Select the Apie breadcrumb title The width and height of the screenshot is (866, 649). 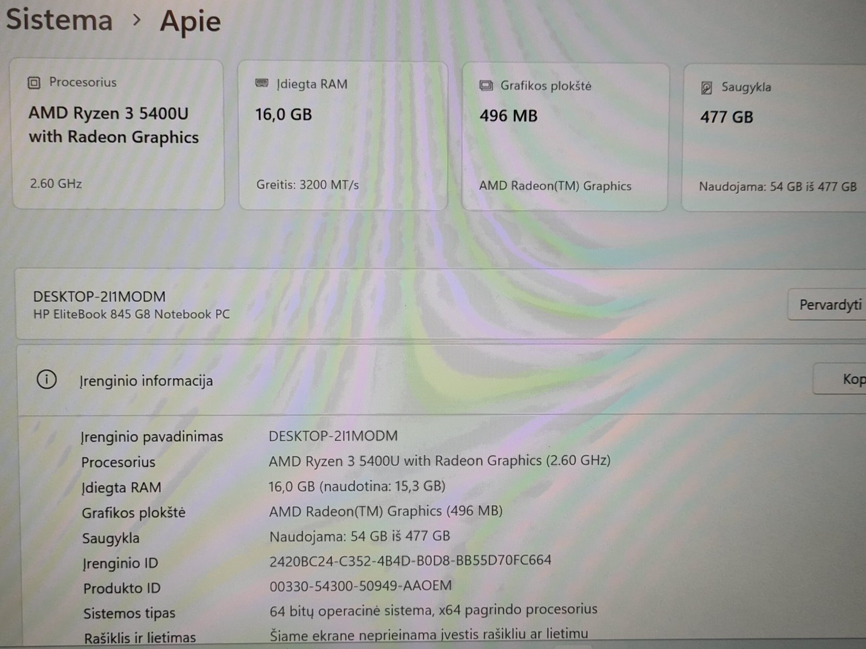pyautogui.click(x=191, y=22)
